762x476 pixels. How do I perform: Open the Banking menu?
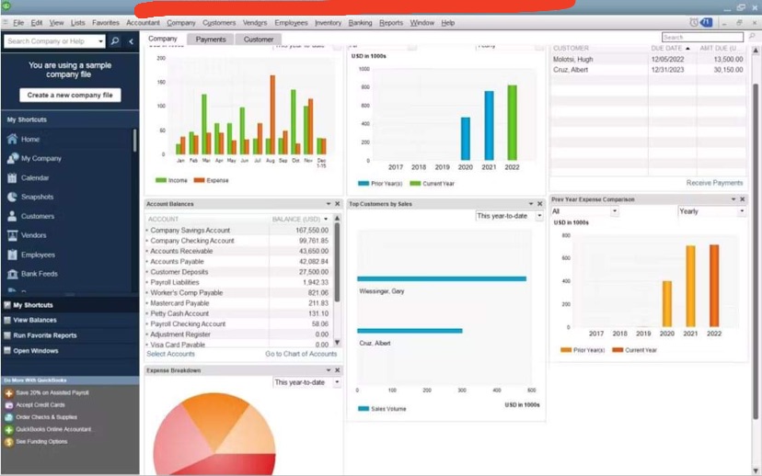point(360,23)
